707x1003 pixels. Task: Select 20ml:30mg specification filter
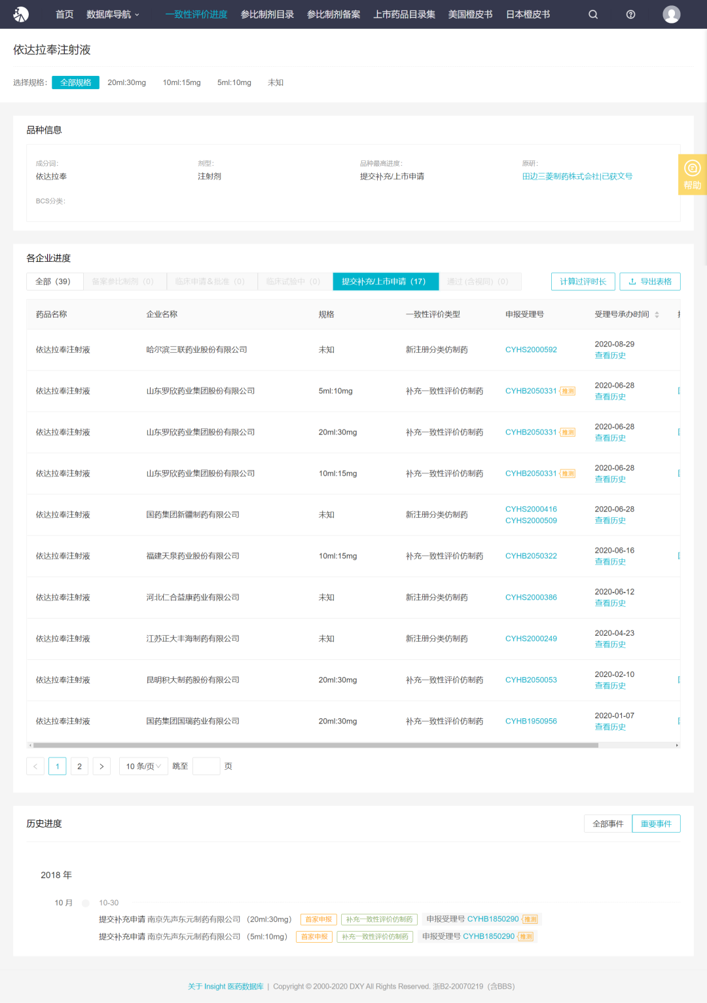pos(127,82)
